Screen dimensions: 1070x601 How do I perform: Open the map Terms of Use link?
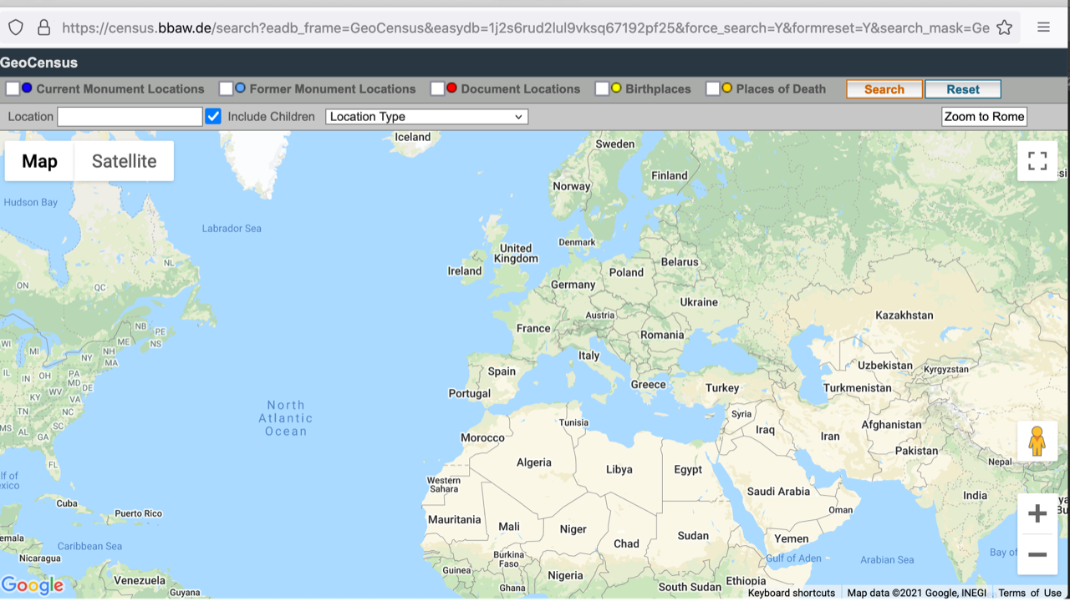pos(1029,593)
